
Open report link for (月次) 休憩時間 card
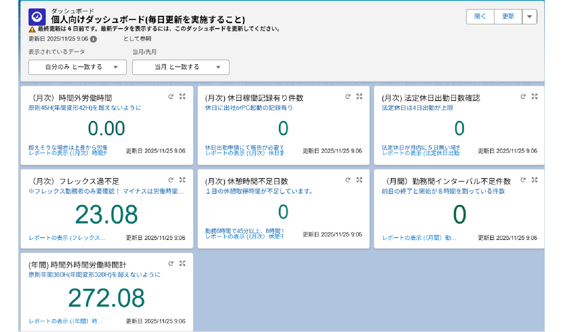245,237
